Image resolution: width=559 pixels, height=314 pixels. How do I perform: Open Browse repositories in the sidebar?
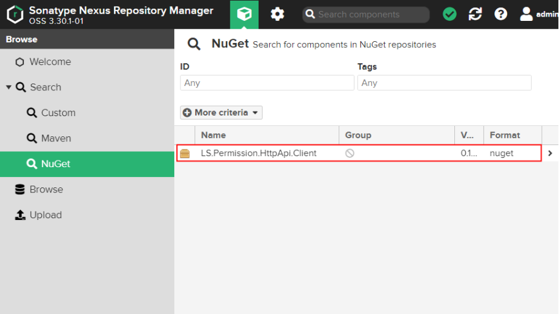click(87, 189)
